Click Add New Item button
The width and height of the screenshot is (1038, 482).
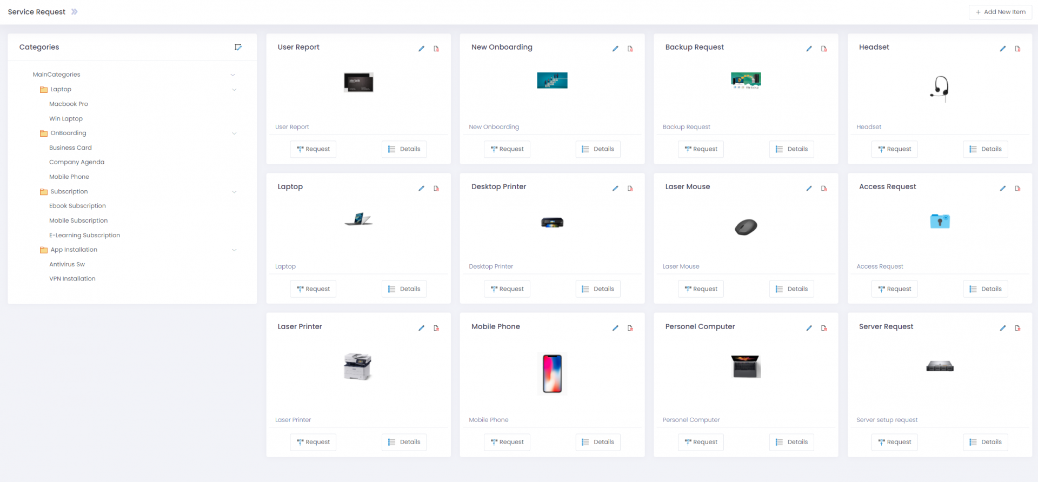tap(1000, 12)
